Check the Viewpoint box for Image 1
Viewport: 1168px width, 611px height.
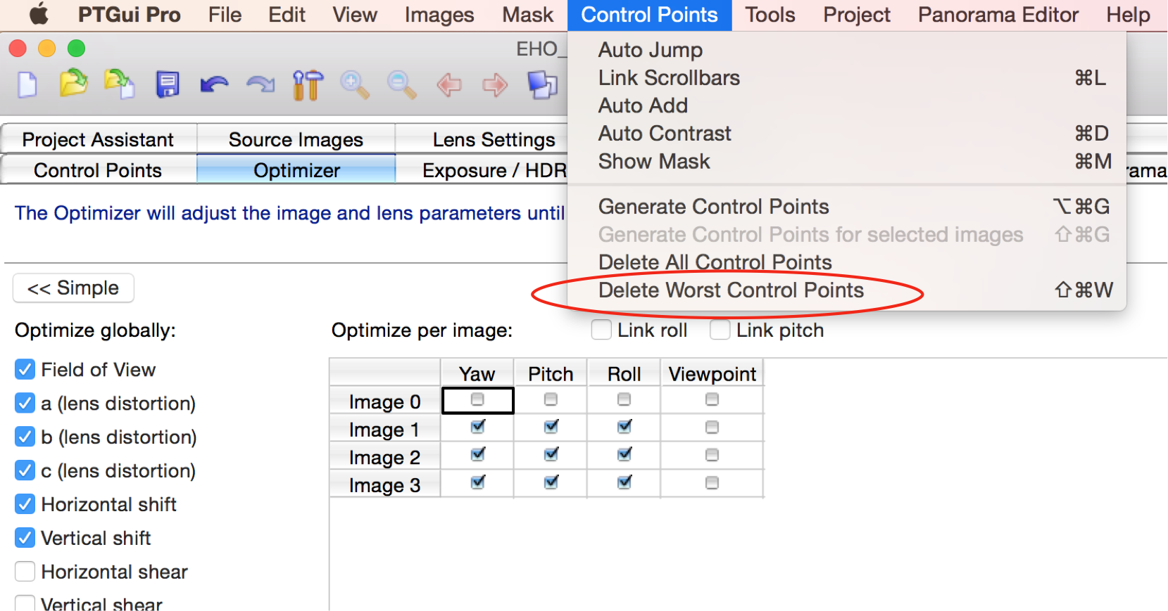[712, 427]
